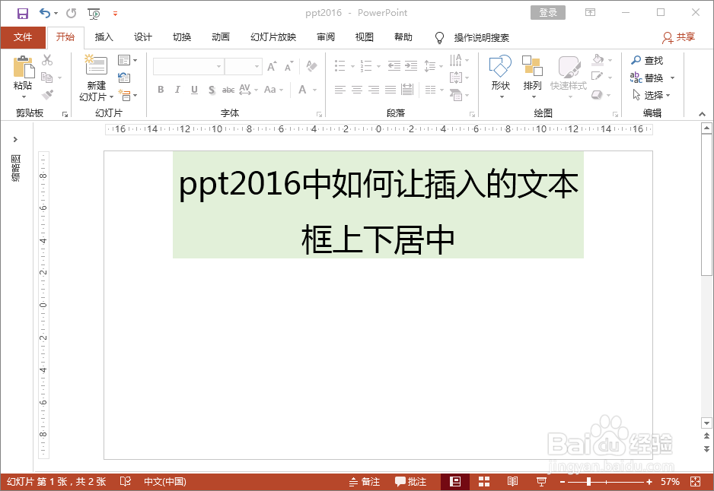Start slideshow from beginning icon
The height and width of the screenshot is (491, 714).
coord(94,14)
